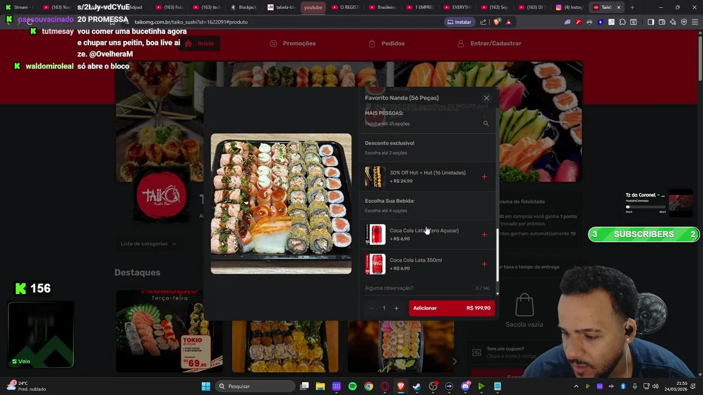
Task: Open Brave Shields lion icon
Action: [x=496, y=22]
